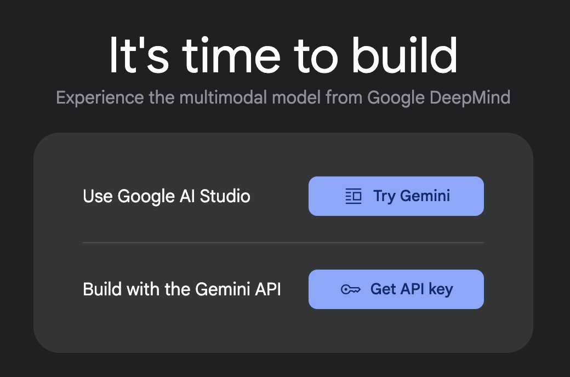The width and height of the screenshot is (570, 377).
Task: Click the "Build with the Gemini API" label
Action: 182,289
